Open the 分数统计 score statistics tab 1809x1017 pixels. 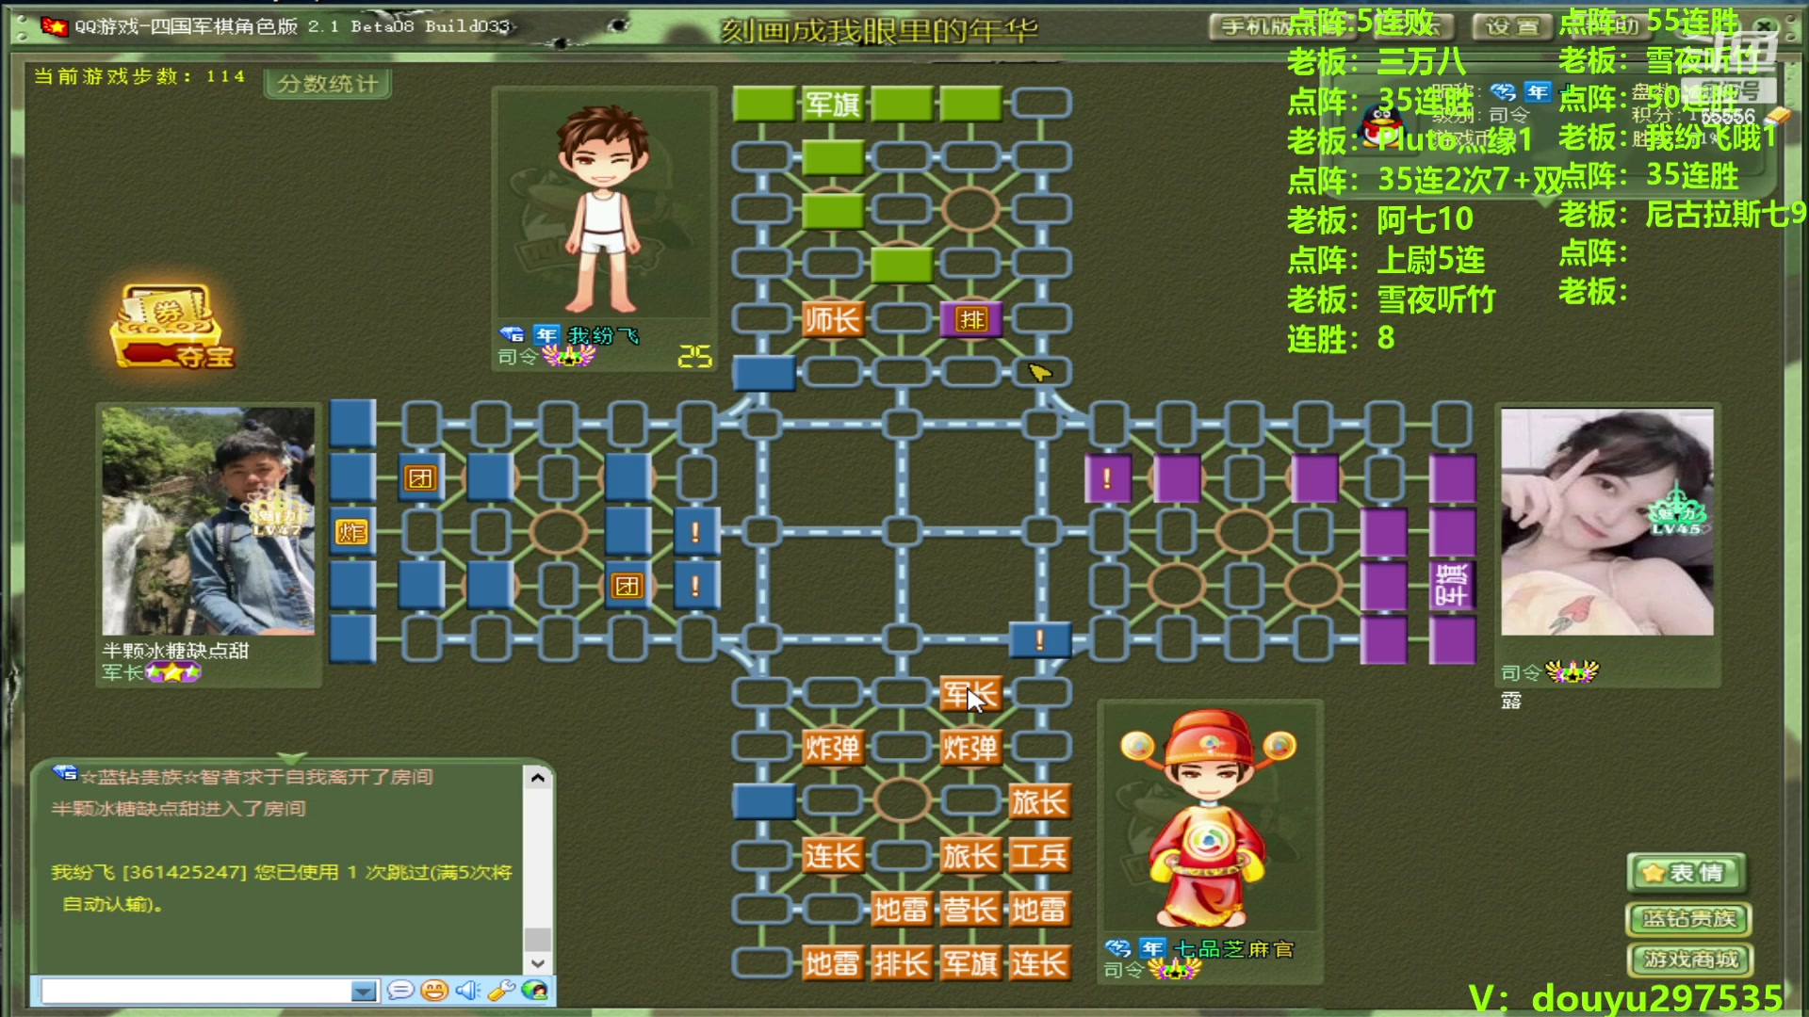coord(328,84)
